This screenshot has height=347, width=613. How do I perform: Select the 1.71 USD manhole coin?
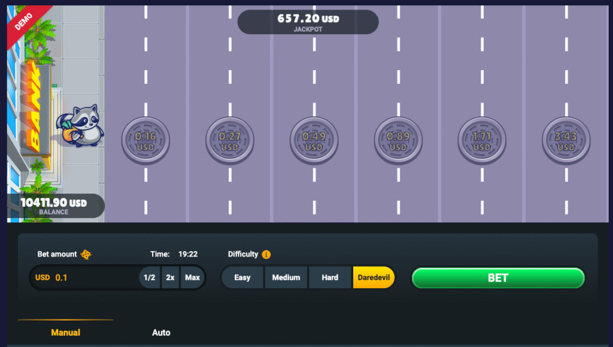(x=482, y=141)
